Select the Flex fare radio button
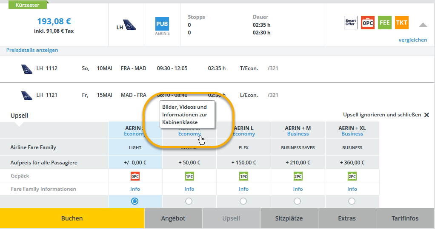Screen dimensions: 435x229 pyautogui.click(x=243, y=201)
